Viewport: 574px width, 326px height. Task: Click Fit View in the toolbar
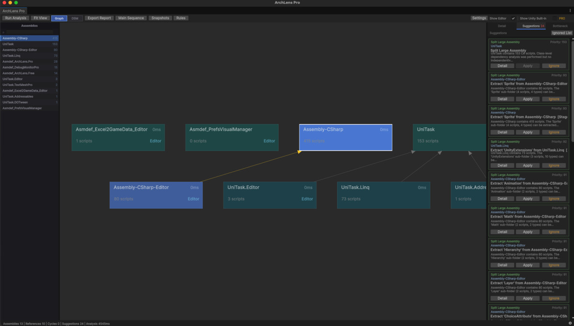[40, 18]
